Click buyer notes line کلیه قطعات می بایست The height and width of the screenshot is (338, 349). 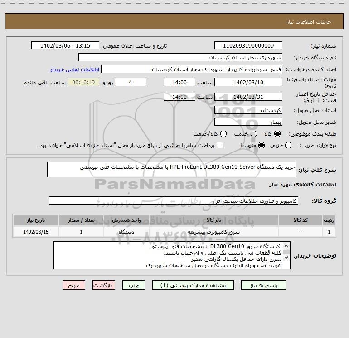[x=223, y=253]
